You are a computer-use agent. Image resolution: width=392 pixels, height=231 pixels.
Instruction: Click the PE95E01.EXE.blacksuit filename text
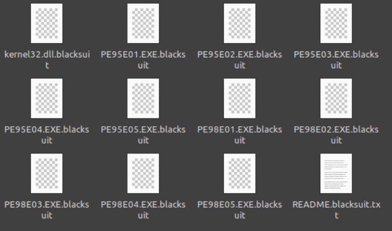143,60
